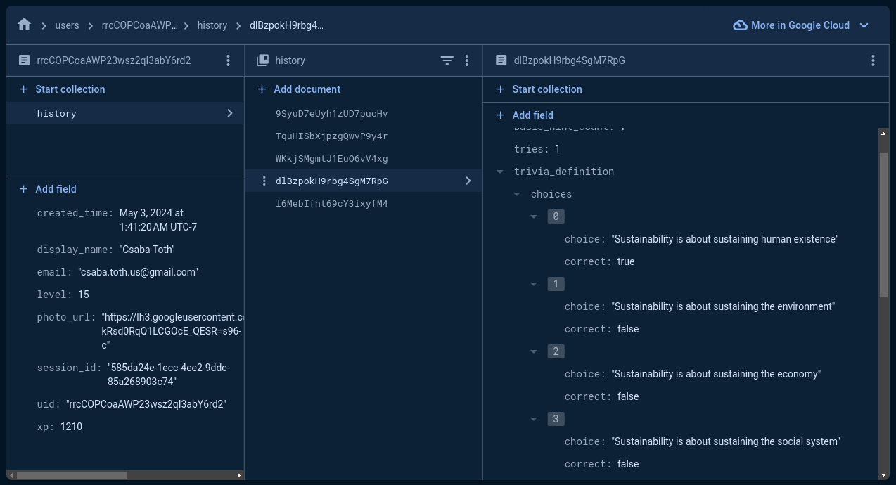Click the uid field value
The width and height of the screenshot is (896, 485).
(146, 404)
